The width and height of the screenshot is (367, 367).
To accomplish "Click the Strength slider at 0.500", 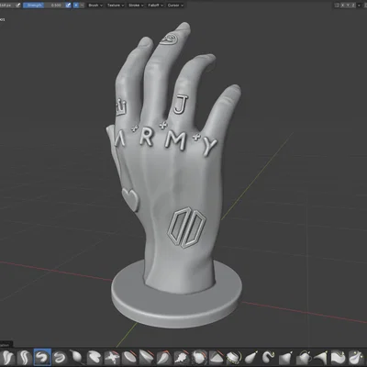I will pos(44,6).
